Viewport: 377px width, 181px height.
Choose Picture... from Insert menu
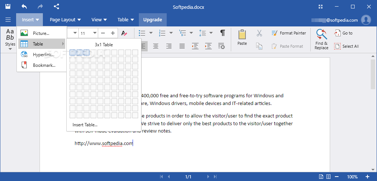[x=42, y=33]
